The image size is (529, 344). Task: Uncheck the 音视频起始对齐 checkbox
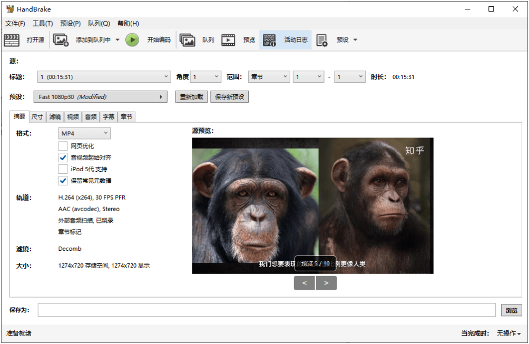coord(63,158)
